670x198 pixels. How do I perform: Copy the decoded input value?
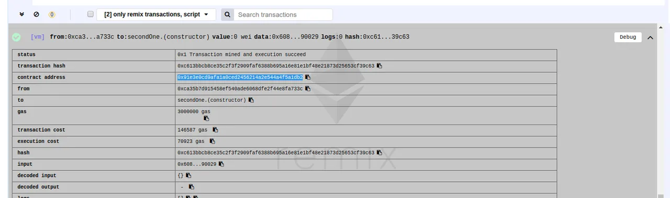tap(188, 176)
